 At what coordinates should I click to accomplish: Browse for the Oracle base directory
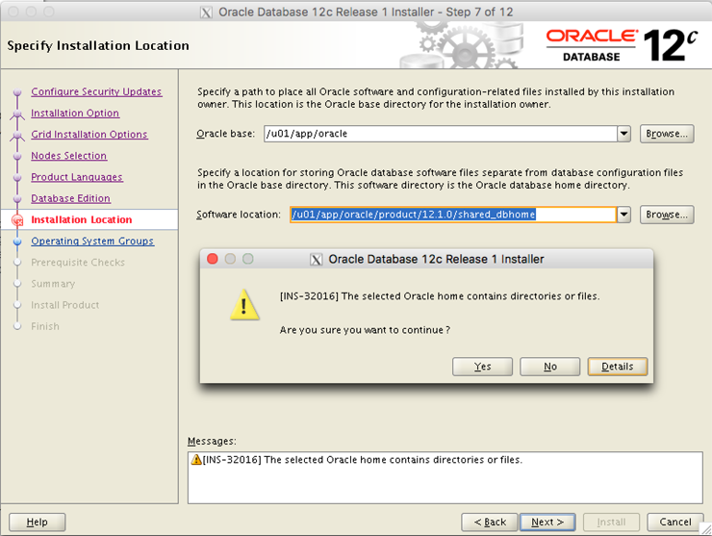[x=667, y=134]
